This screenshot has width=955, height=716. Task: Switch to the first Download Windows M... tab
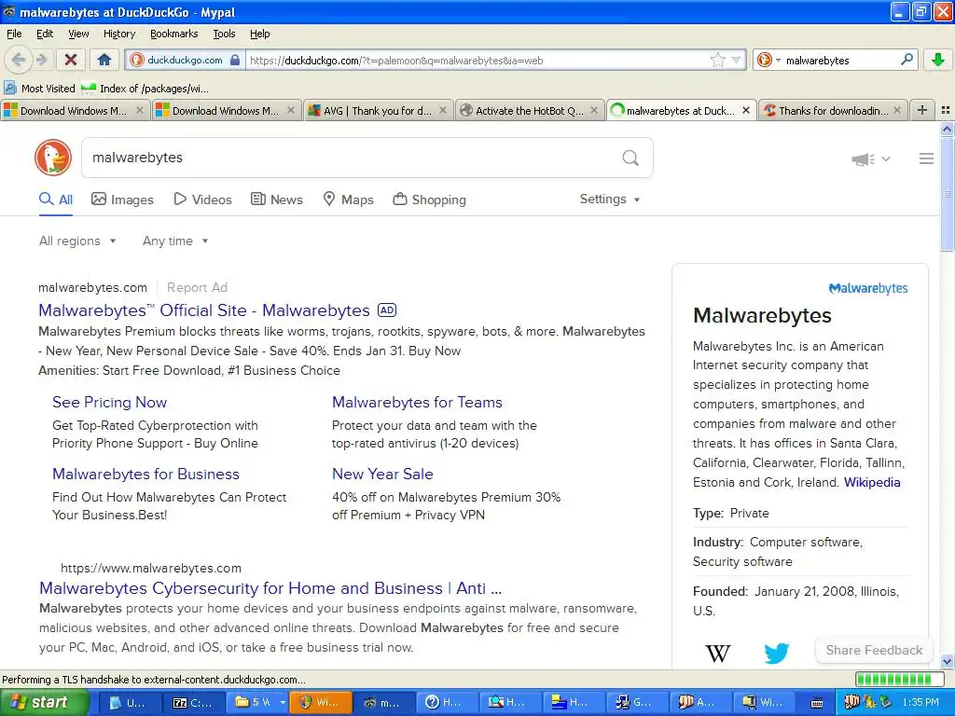[75, 110]
